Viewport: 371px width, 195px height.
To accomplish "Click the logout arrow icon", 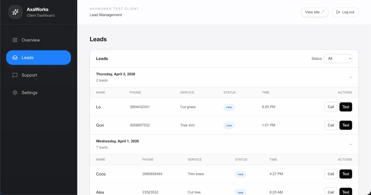I will click(338, 12).
